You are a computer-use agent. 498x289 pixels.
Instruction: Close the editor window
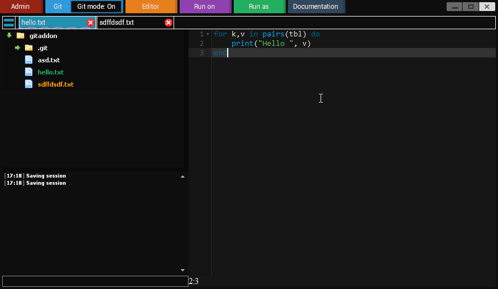(487, 6)
